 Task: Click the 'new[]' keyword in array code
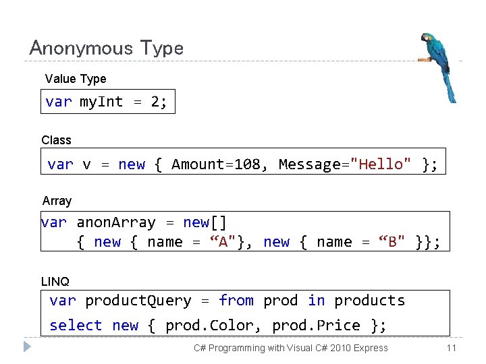point(205,222)
